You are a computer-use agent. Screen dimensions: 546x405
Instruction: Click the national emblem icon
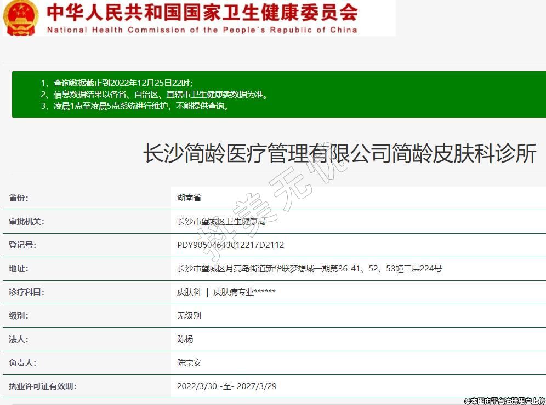point(21,18)
